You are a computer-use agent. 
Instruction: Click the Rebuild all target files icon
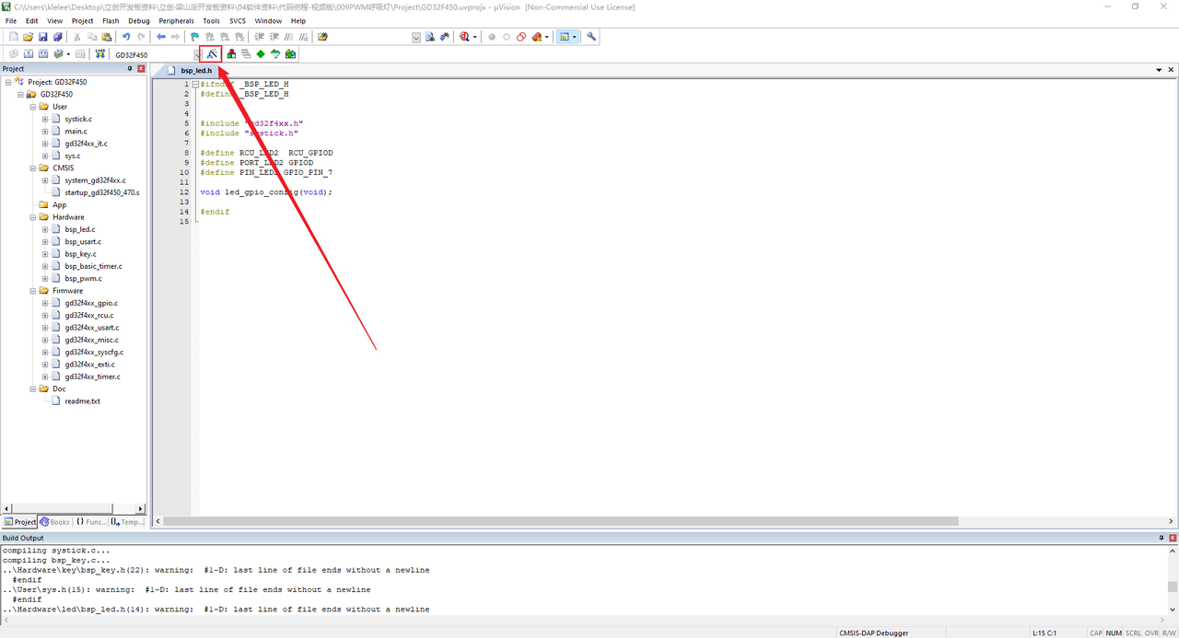pos(42,54)
